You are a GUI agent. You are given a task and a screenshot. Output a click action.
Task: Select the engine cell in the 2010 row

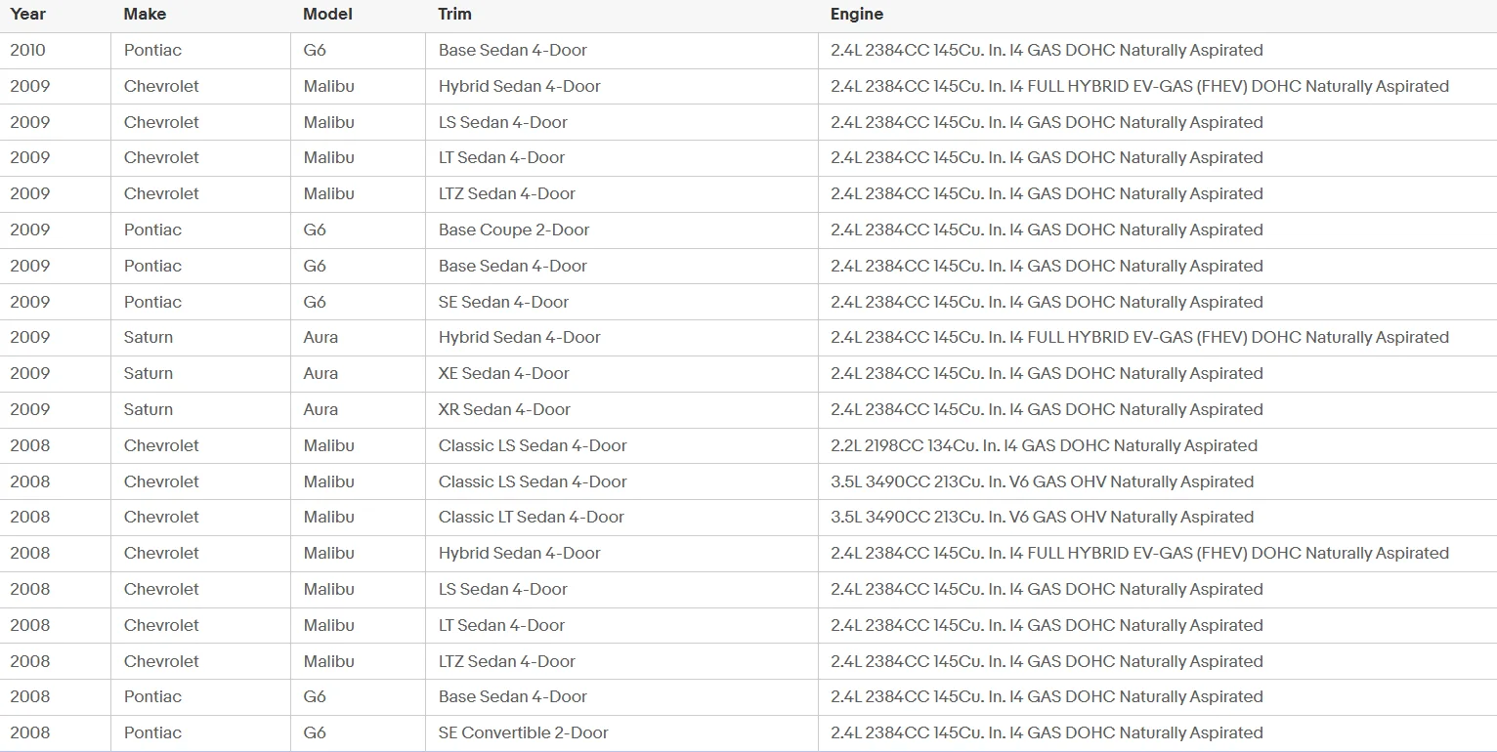(1047, 51)
